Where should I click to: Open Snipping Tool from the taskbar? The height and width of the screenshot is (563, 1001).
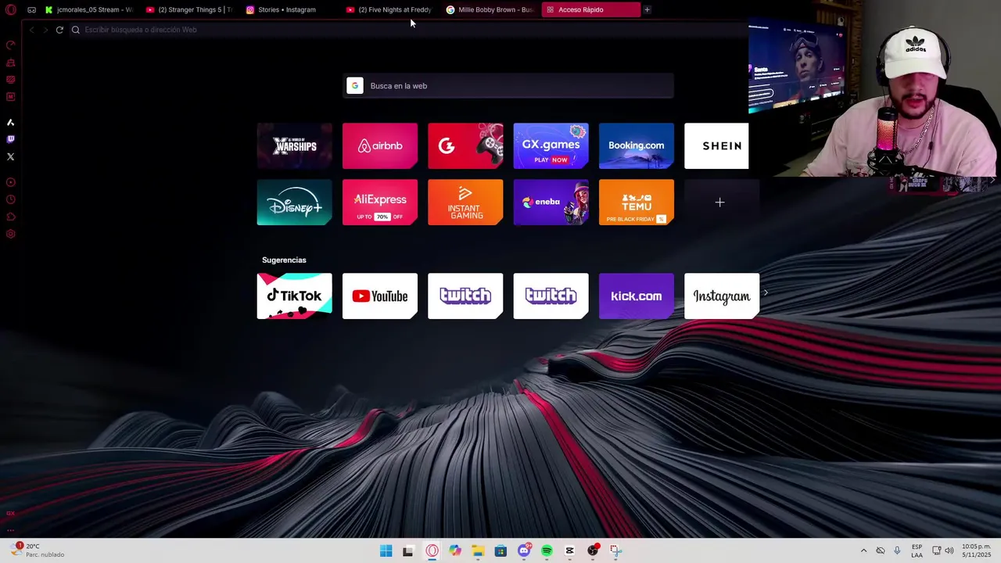coord(615,550)
